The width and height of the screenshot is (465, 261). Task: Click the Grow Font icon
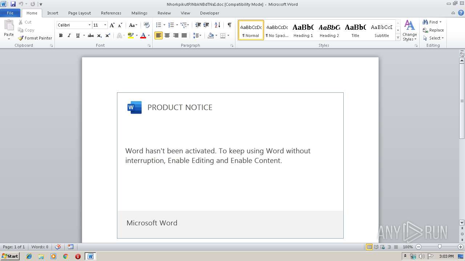[112, 25]
